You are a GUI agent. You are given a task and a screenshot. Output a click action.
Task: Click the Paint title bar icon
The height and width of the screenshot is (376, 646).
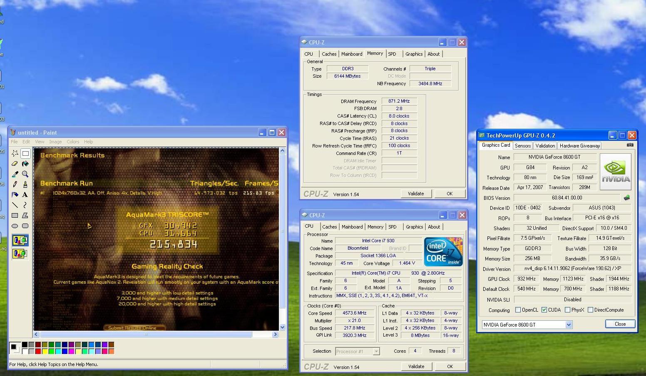tap(13, 132)
